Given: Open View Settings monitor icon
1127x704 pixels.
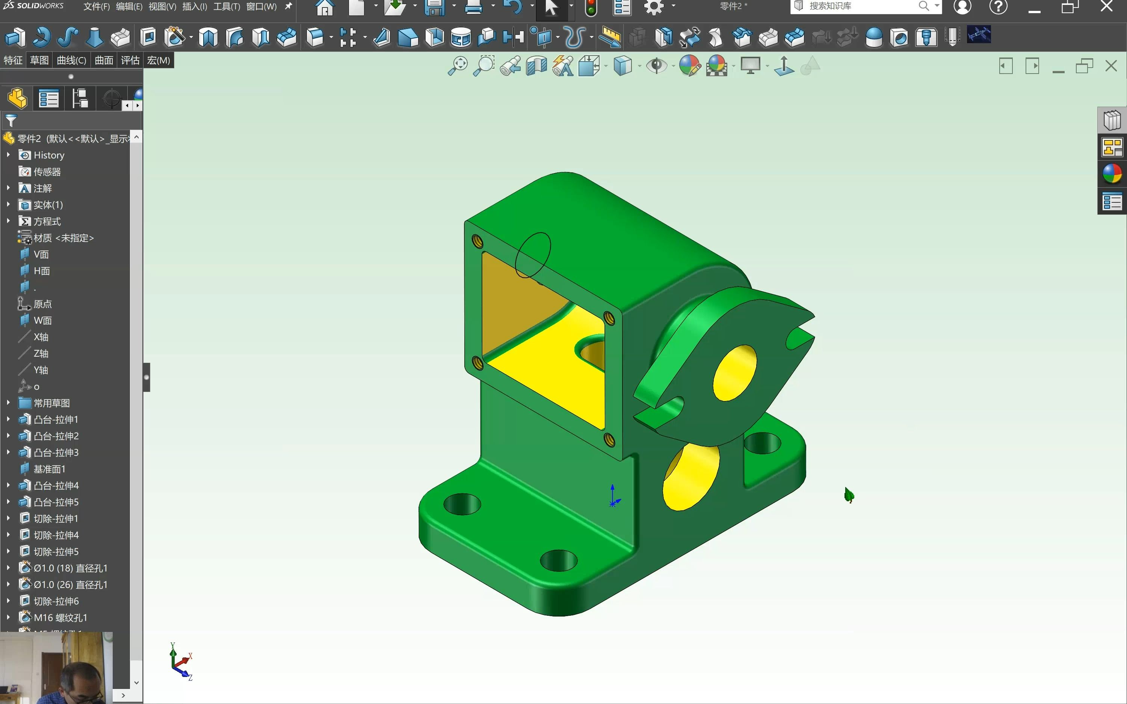Looking at the screenshot, I should click(750, 66).
